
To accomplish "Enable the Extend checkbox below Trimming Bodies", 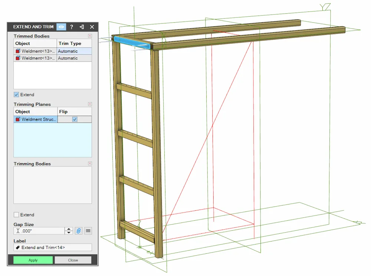I will click(x=16, y=215).
